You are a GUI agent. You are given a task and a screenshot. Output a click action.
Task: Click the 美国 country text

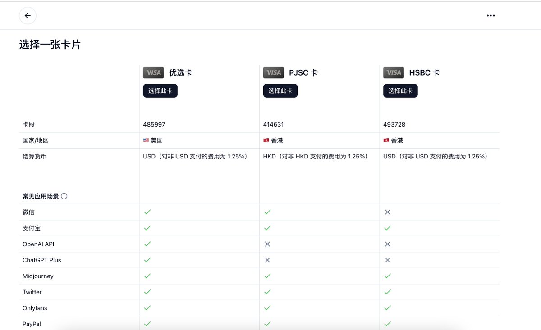tap(156, 140)
